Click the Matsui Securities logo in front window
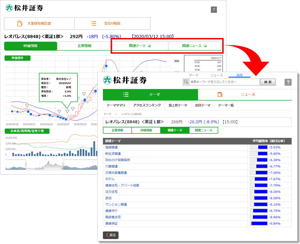This screenshot has width=300, height=244. pos(125,80)
